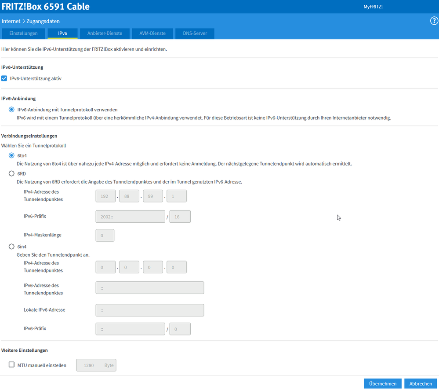Choose the 6in4 tunnel protocol

coord(11,247)
